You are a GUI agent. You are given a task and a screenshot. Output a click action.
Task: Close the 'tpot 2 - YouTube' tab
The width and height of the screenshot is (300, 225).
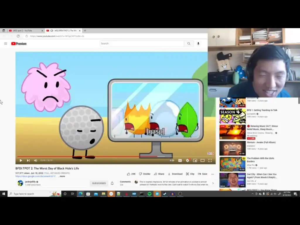click(x=42, y=30)
